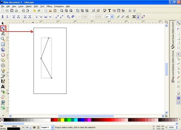Select the 3D Box tool
The height and width of the screenshot is (130, 181).
[3, 50]
